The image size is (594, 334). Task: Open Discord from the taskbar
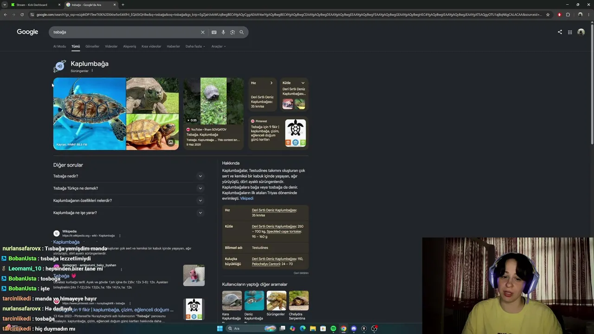coord(354,328)
